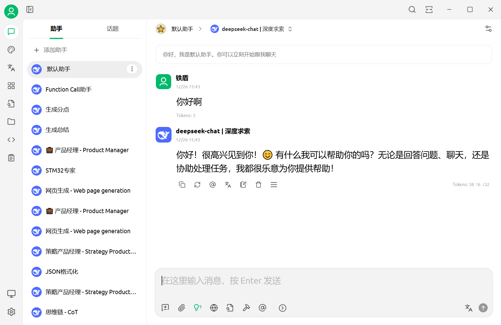Open options menu for 默认助手

pyautogui.click(x=132, y=69)
